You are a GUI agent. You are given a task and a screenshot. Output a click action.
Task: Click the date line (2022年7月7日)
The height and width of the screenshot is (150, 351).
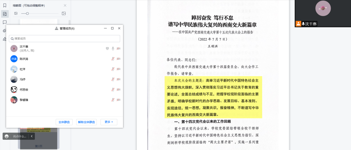[213, 39]
